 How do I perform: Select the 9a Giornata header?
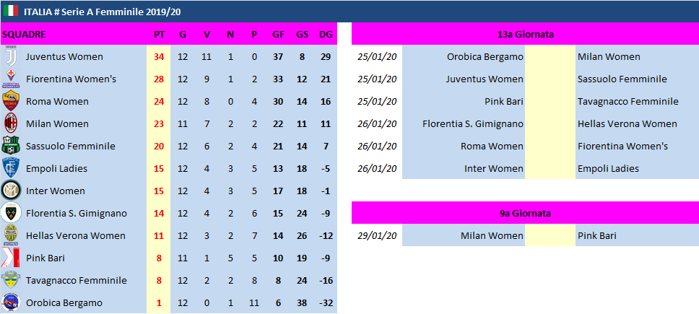coord(525,214)
